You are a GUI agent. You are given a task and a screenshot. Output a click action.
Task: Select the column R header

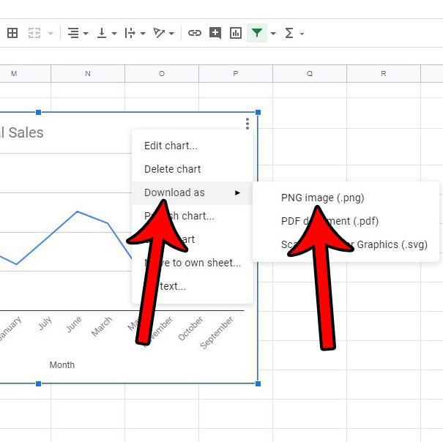(x=384, y=74)
